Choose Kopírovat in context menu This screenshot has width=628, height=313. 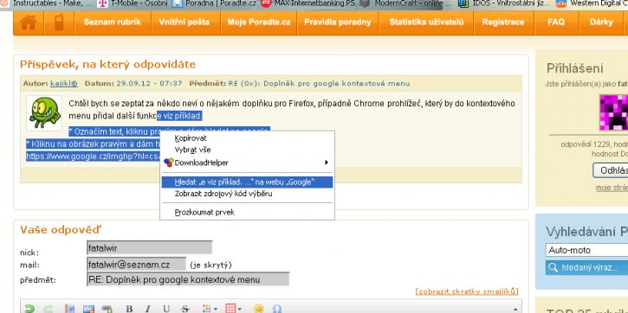[247, 138]
